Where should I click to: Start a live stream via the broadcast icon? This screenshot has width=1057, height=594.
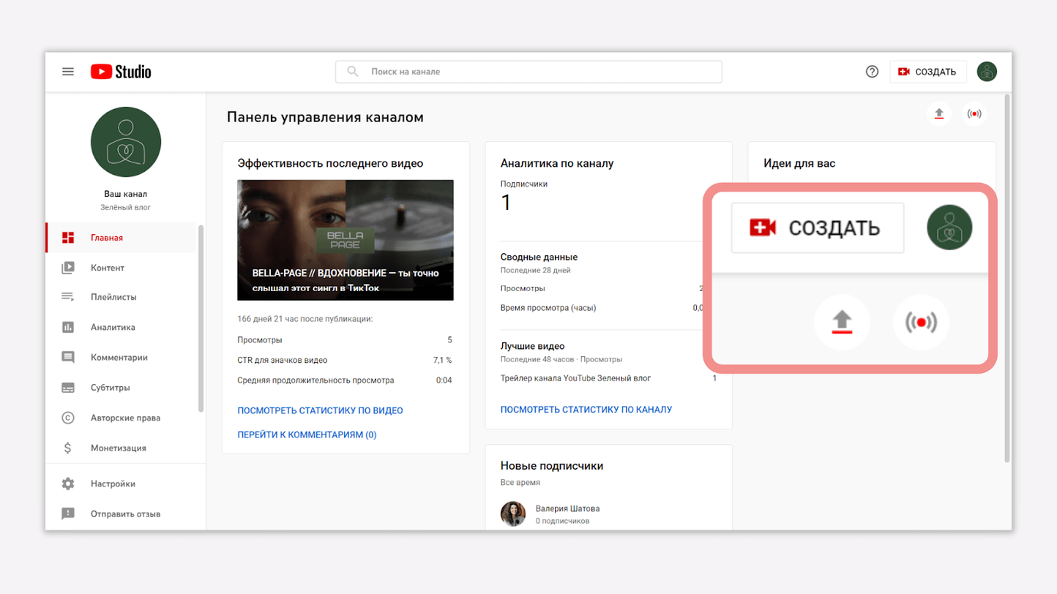point(974,113)
